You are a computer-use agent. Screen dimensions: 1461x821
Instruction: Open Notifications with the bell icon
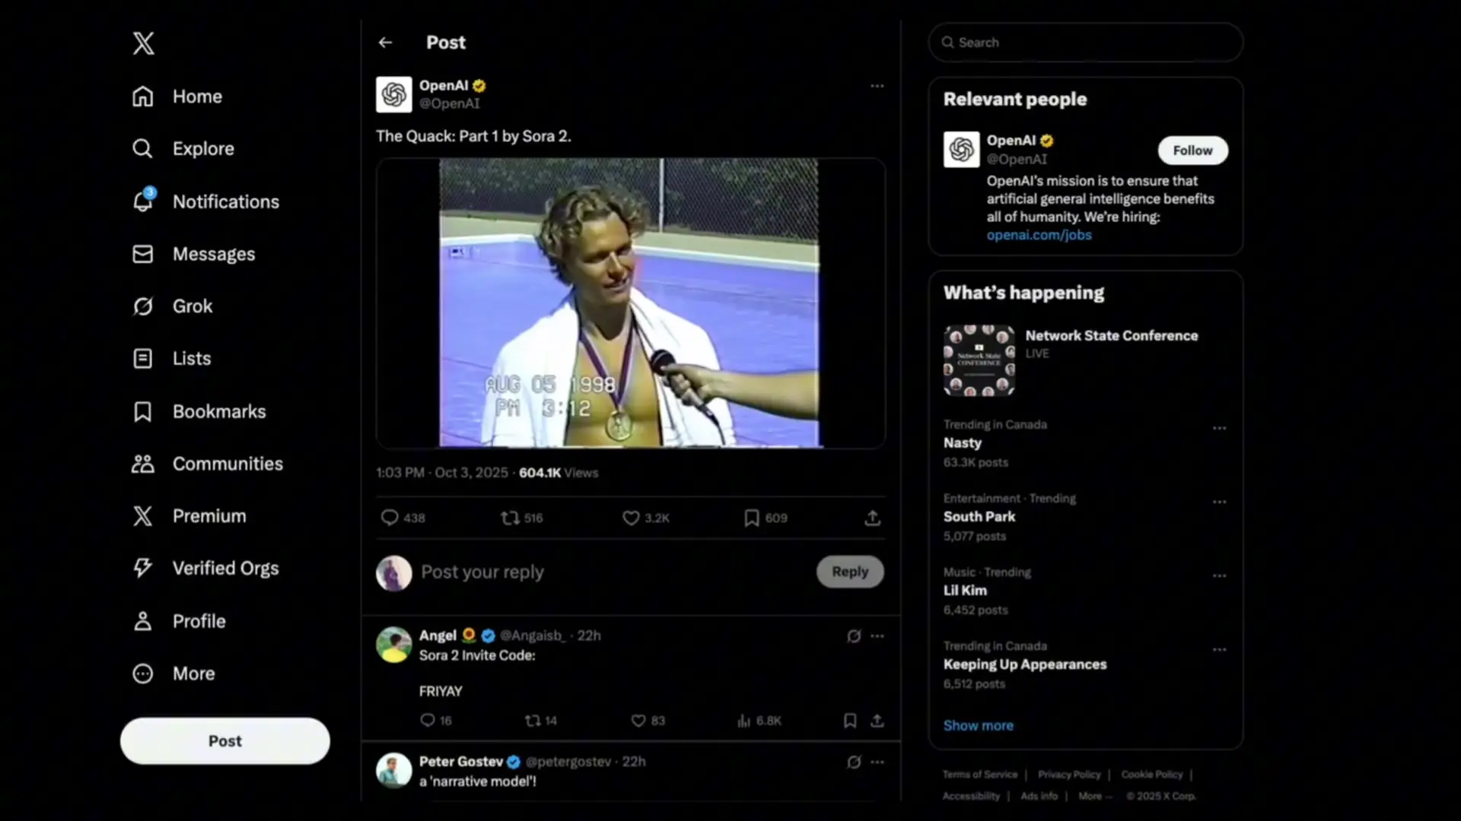click(143, 201)
